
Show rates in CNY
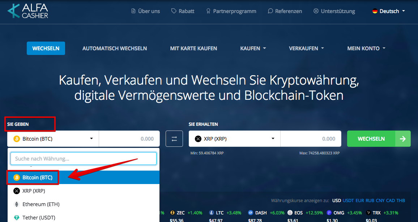click(x=380, y=200)
